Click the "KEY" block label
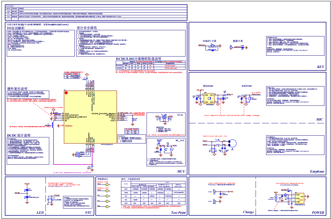Screen dimensions: 331x219 click(321, 67)
